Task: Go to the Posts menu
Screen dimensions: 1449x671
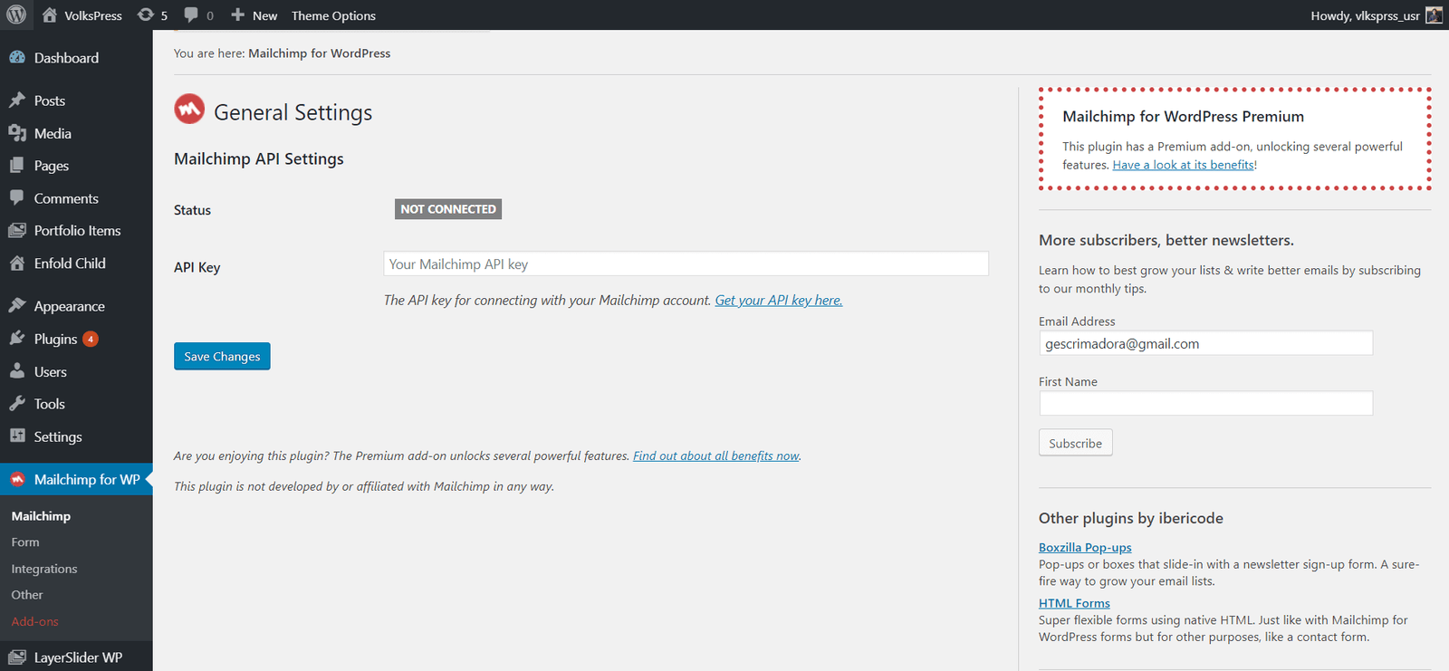Action: tap(50, 101)
